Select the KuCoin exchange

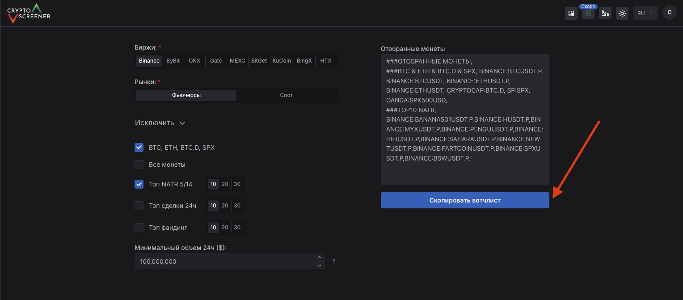[282, 61]
